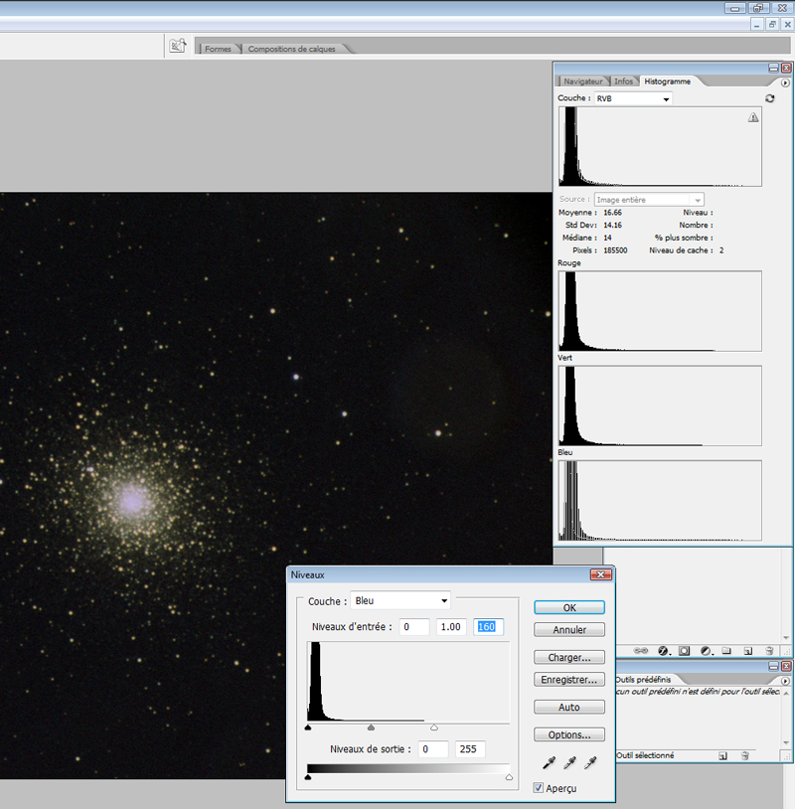The height and width of the screenshot is (809, 795).
Task: Click the histogram refresh icon
Action: 770,98
